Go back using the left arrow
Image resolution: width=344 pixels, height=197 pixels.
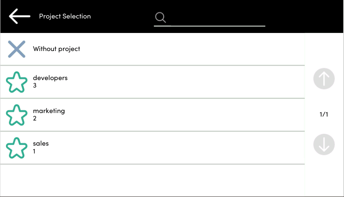coord(19,16)
